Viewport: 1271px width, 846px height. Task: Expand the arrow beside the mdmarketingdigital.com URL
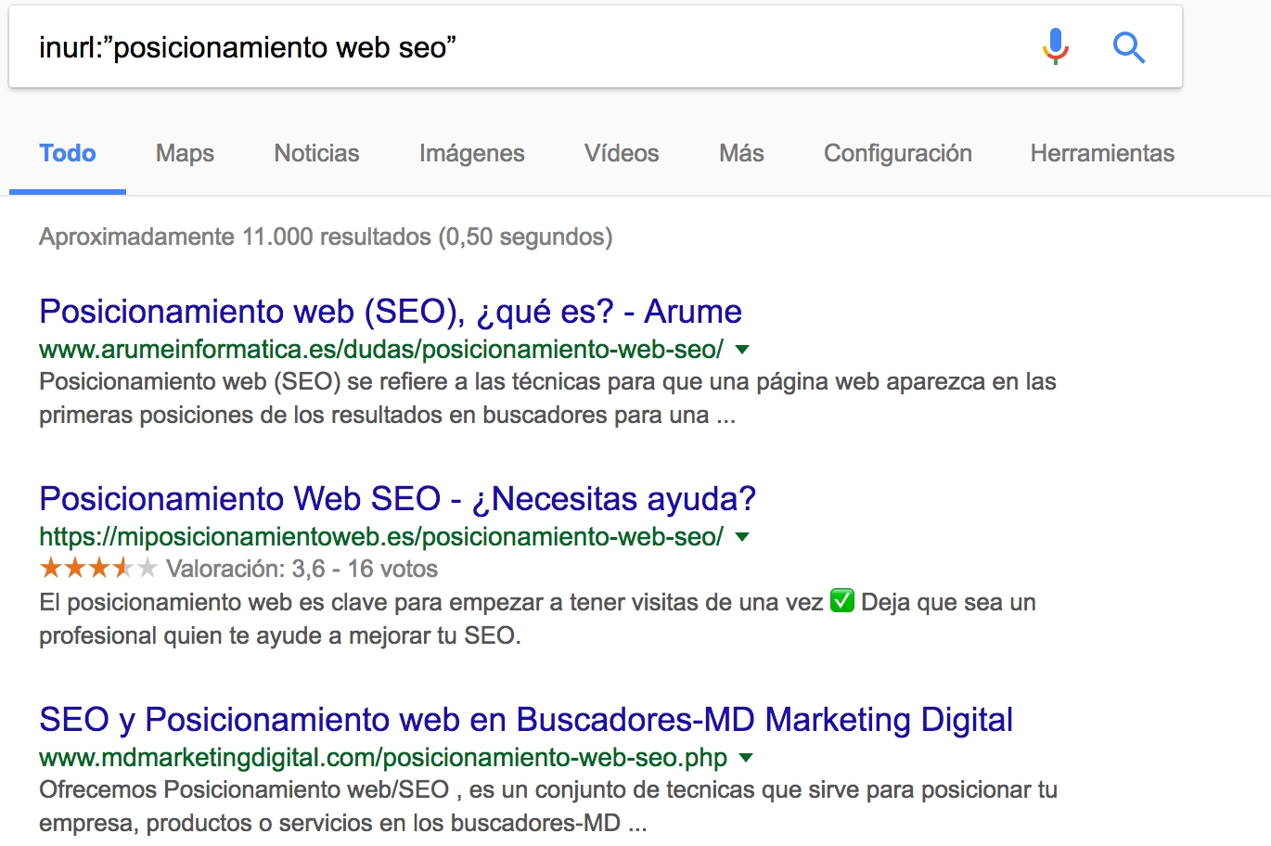pos(746,758)
